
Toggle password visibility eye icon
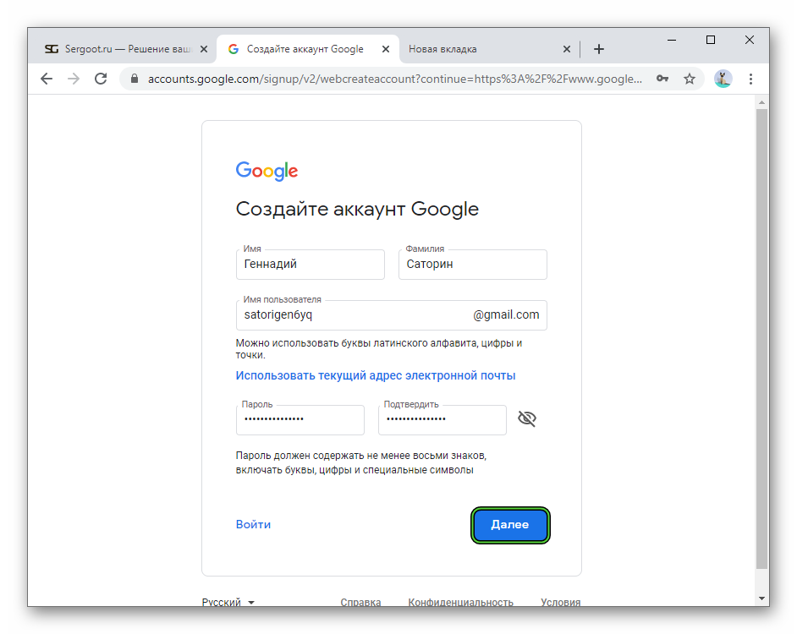point(527,418)
